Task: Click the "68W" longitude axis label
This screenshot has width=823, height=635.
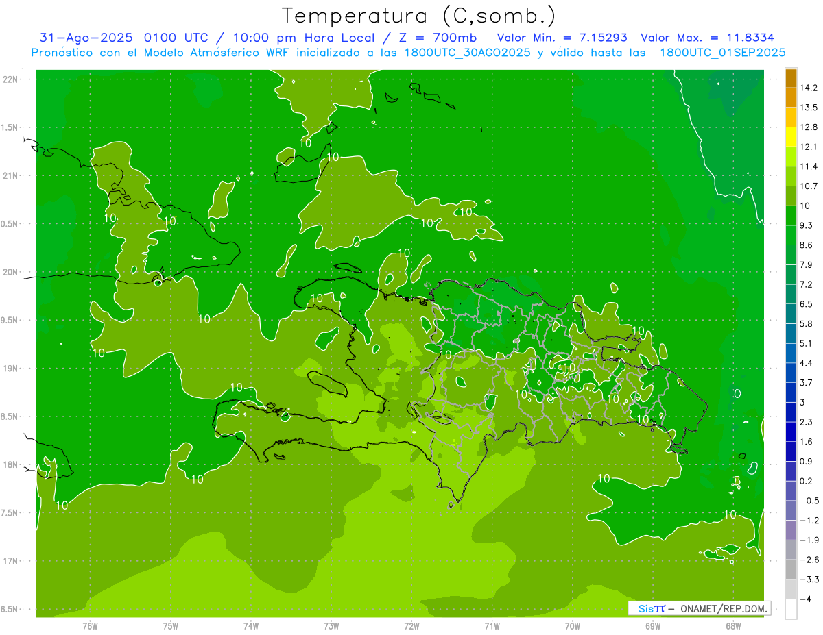Action: (x=733, y=625)
